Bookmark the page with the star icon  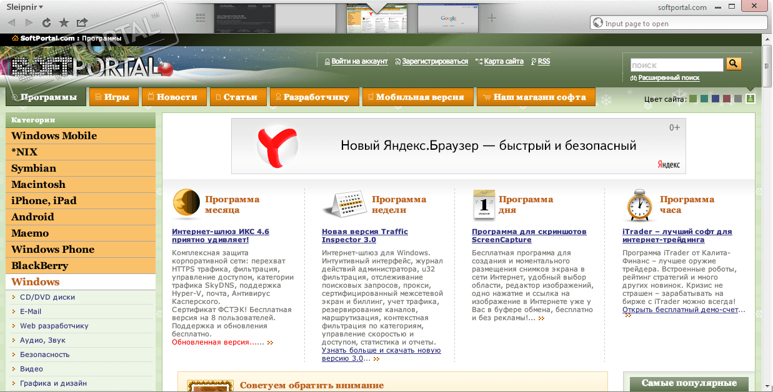(x=64, y=22)
